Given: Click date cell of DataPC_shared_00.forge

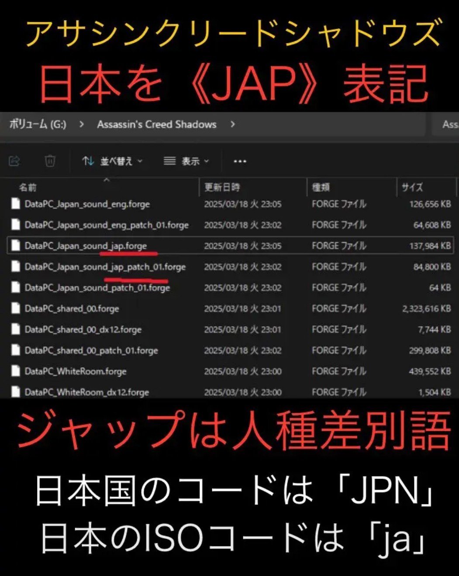Looking at the screenshot, I should pyautogui.click(x=243, y=309).
